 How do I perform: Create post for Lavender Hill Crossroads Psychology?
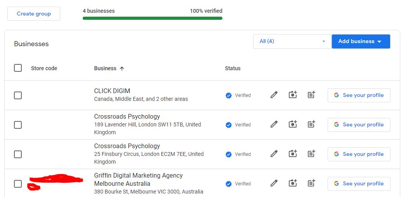tap(311, 124)
